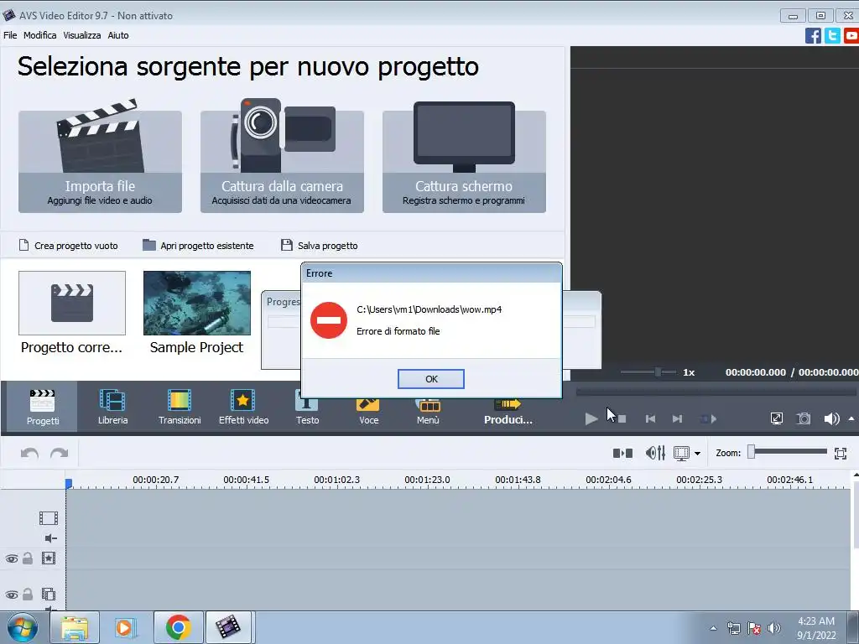Open the timeline view dropdown arrow

[x=697, y=454]
